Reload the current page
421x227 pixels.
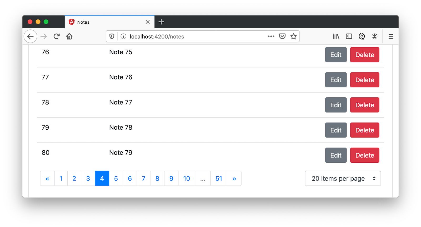(x=57, y=36)
